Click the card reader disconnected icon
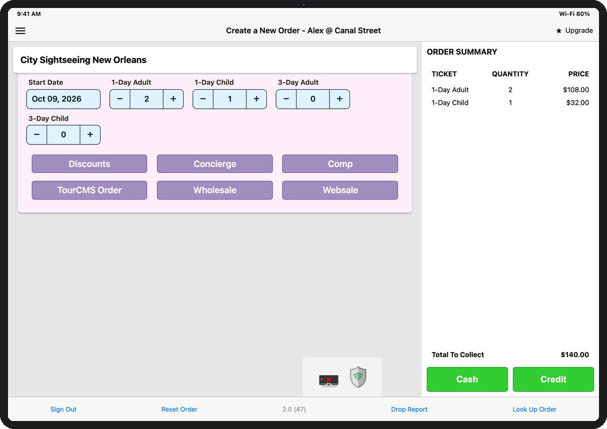607x429 pixels. 329,380
